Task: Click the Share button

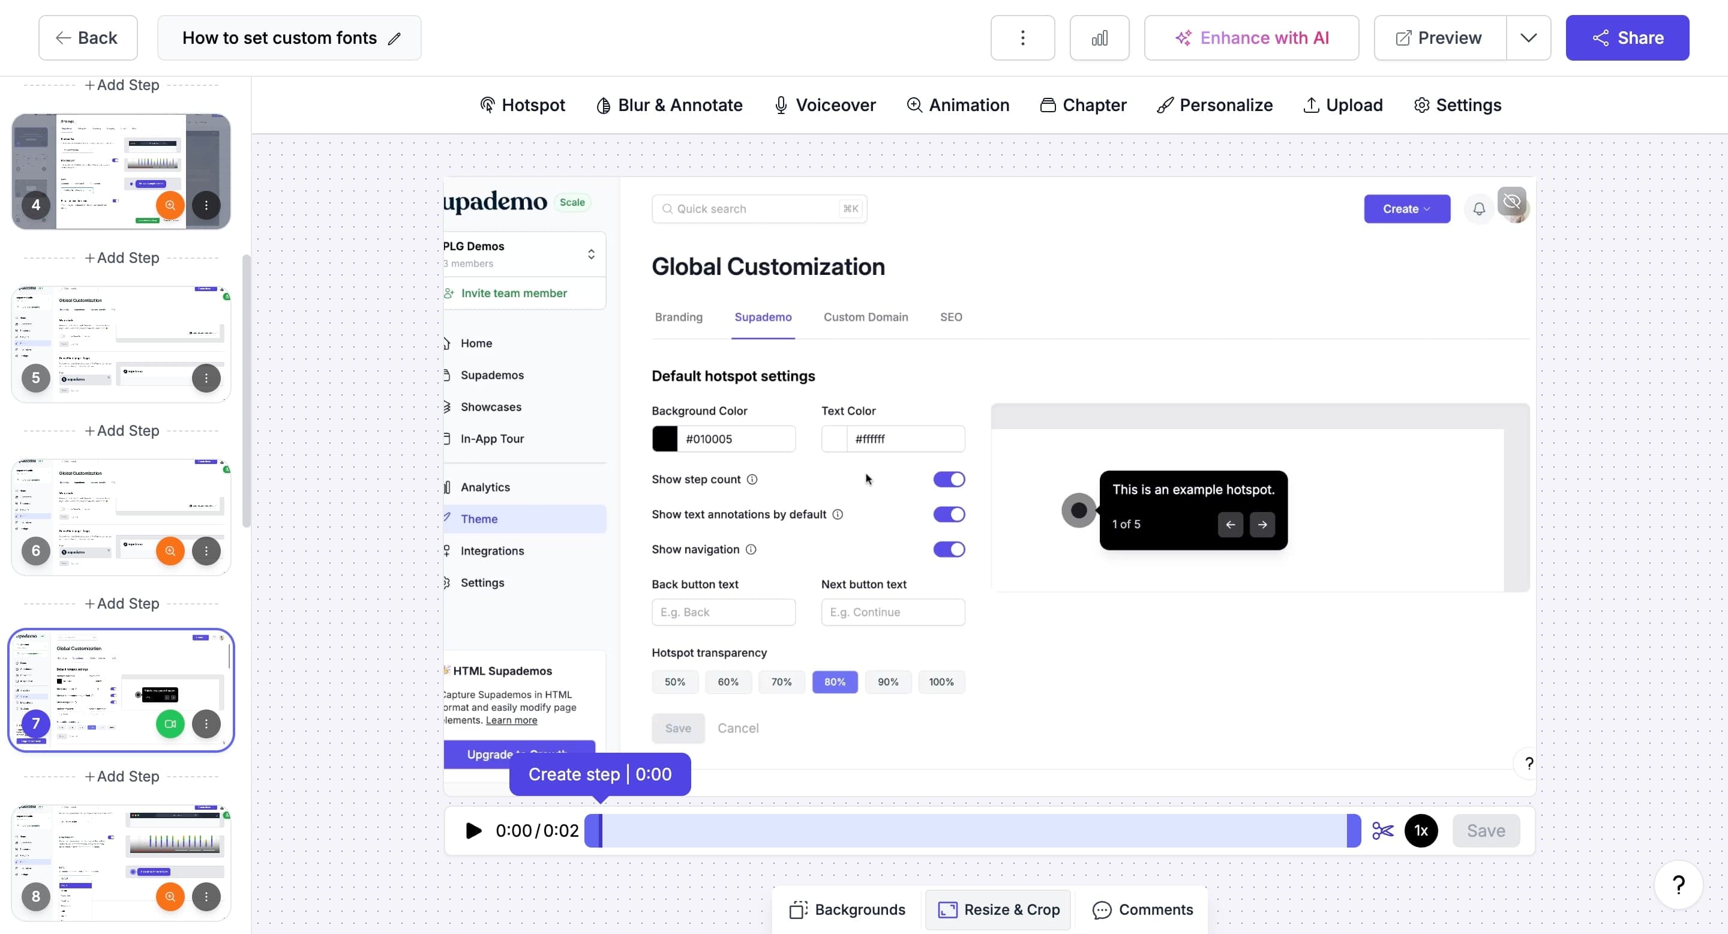Action: [x=1627, y=38]
